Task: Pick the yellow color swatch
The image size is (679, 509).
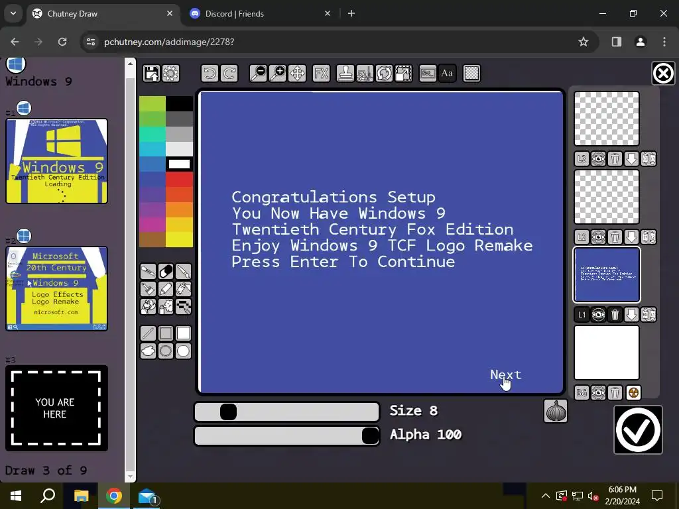Action: 179,239
